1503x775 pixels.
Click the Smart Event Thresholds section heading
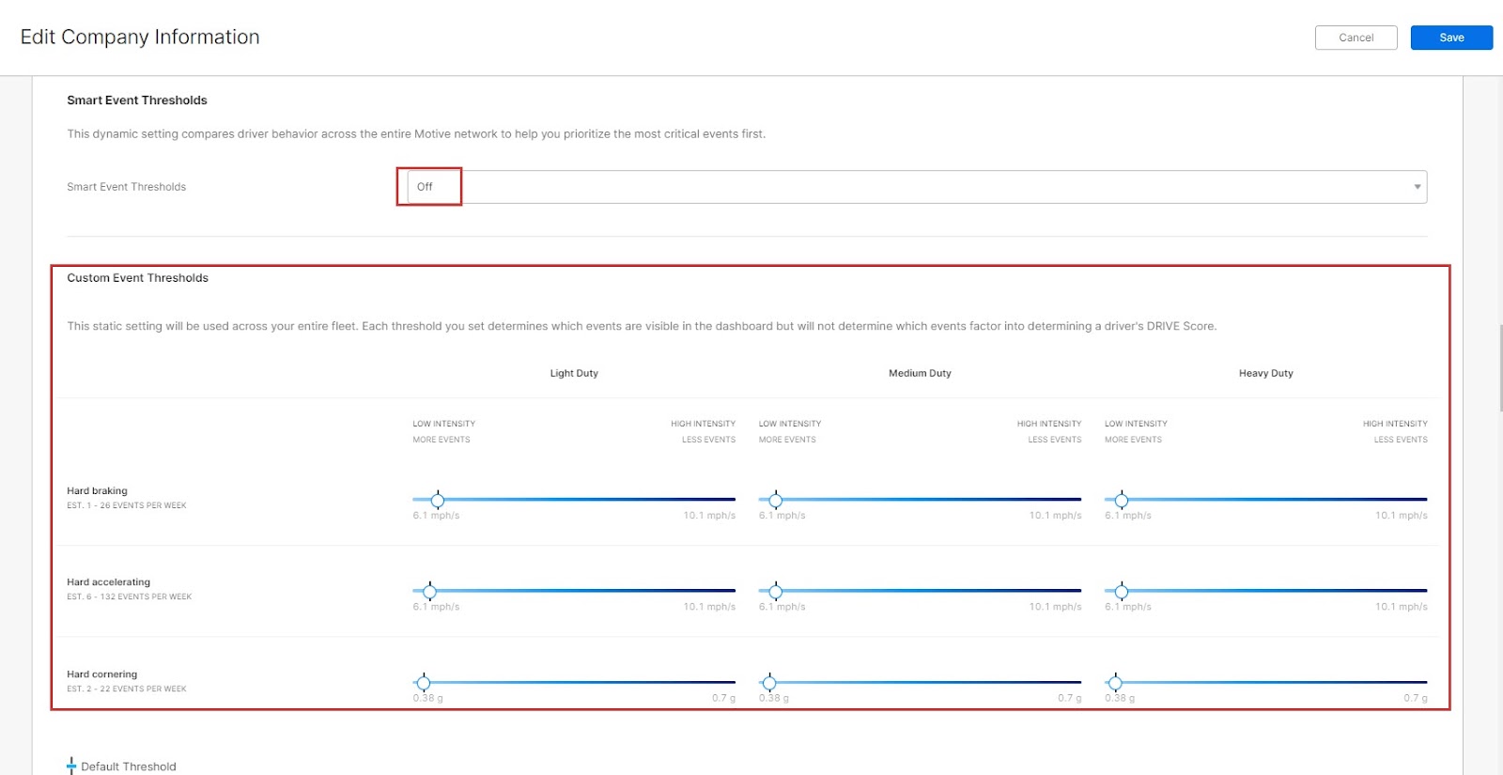point(137,101)
